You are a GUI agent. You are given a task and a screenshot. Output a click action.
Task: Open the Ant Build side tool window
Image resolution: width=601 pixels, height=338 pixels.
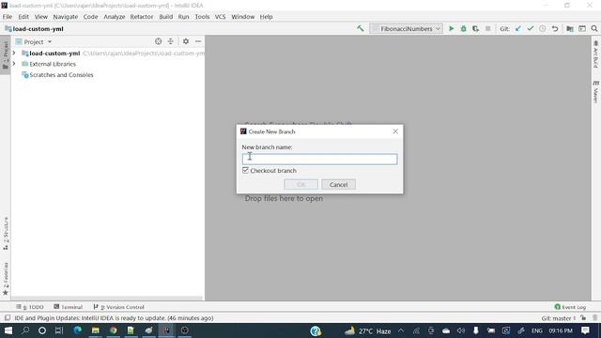tap(595, 54)
